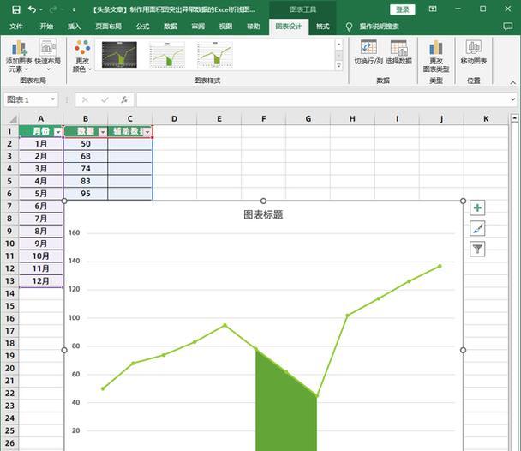
Task: Switch to the 公式 tab
Action: pyautogui.click(x=142, y=27)
